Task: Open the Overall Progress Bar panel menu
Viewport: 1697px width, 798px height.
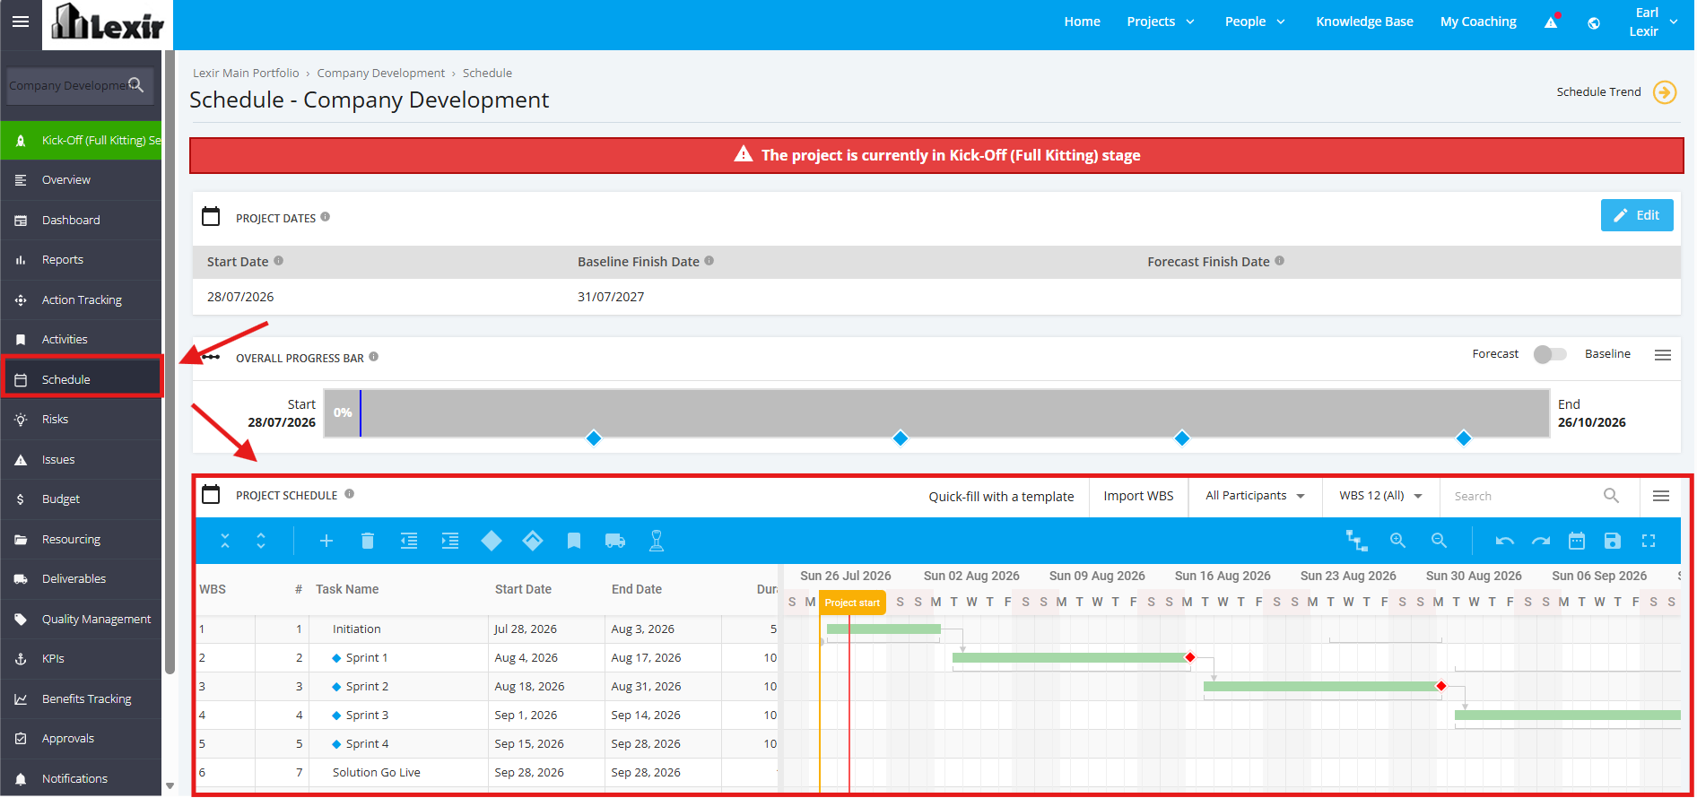Action: [x=1663, y=355]
